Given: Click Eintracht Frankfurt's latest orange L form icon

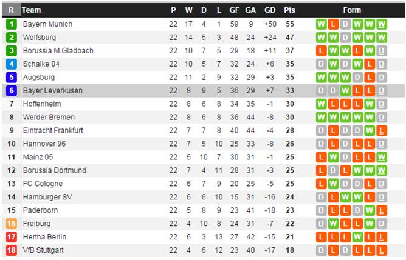Looking at the screenshot, I should 382,131.
